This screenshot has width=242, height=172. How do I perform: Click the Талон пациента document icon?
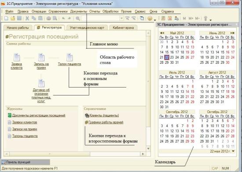(70, 57)
